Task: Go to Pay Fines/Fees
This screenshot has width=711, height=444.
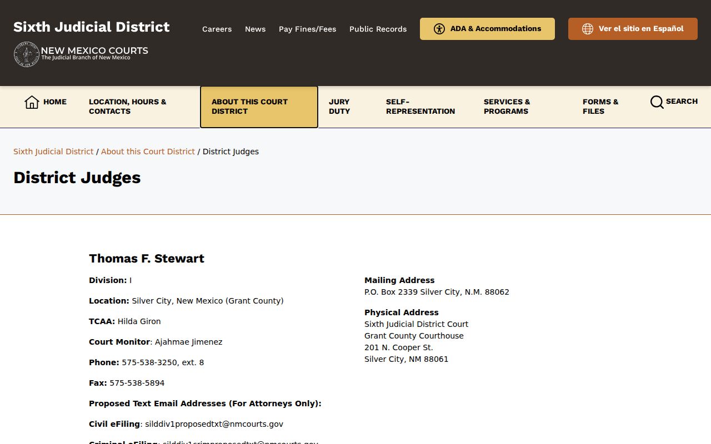Action: coord(307,29)
